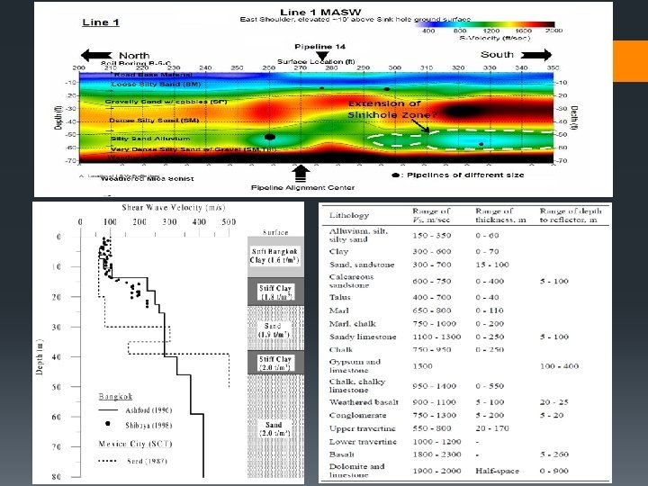
Task: Click the underlined 'Line 1' label
Action: 101,22
